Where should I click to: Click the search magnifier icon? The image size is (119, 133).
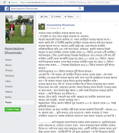coord(80,9)
